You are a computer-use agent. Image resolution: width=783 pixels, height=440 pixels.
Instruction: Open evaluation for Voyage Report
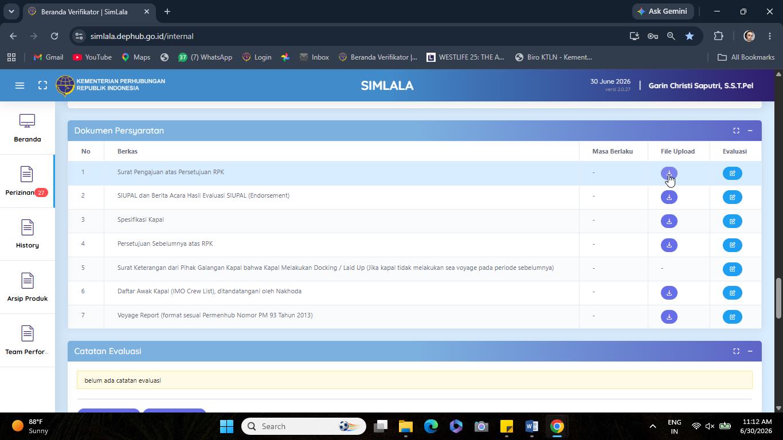click(x=732, y=317)
